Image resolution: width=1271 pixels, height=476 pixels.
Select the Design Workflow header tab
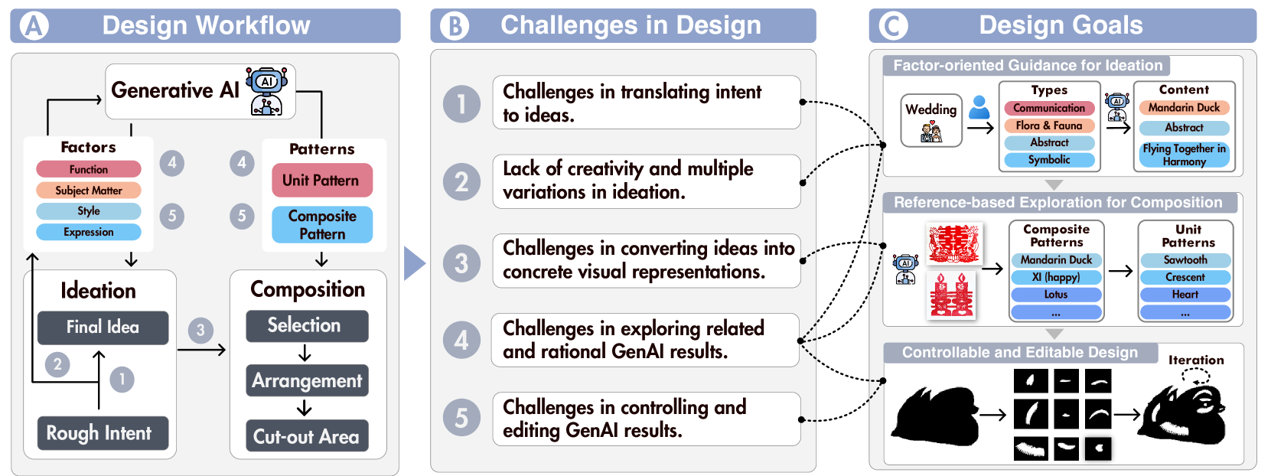tap(206, 26)
